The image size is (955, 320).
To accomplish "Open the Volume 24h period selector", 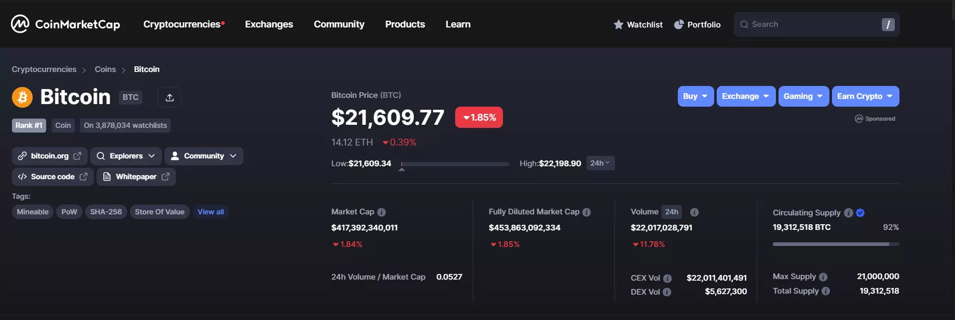I will pos(672,212).
